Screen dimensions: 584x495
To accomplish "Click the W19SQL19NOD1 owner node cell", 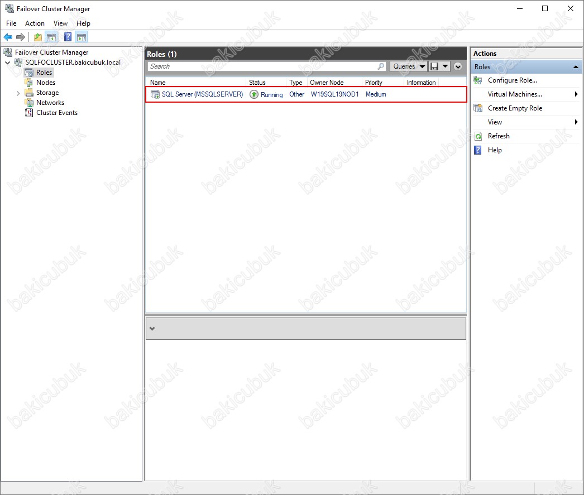I will 335,94.
